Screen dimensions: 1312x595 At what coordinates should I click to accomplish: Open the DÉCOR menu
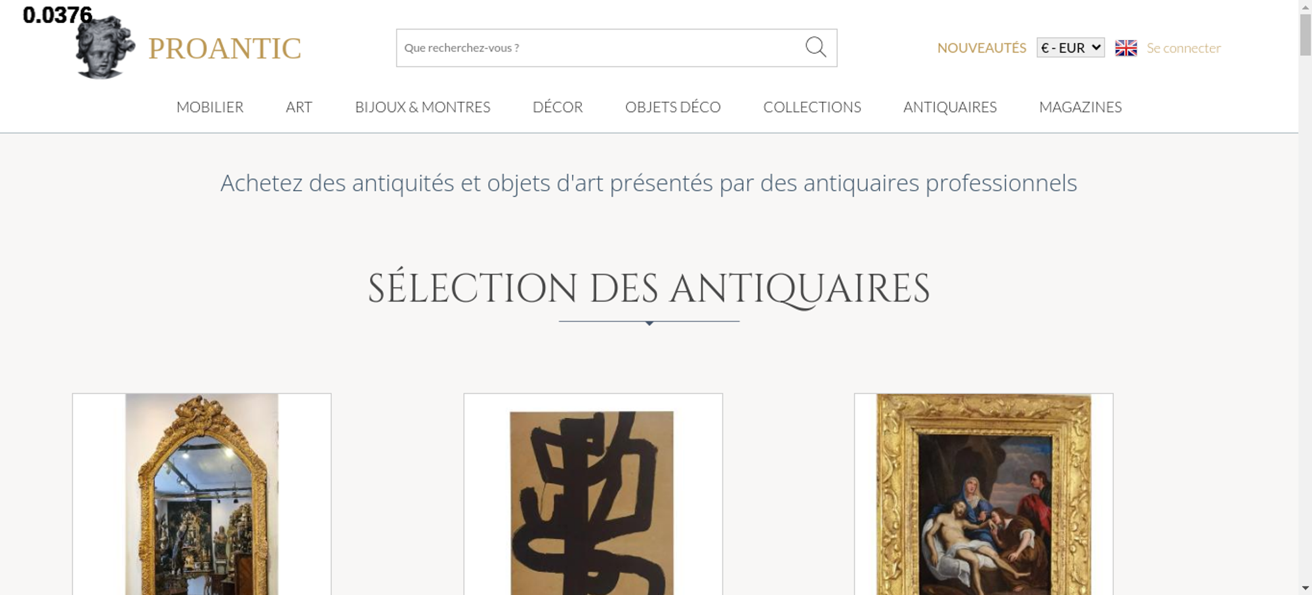click(558, 107)
